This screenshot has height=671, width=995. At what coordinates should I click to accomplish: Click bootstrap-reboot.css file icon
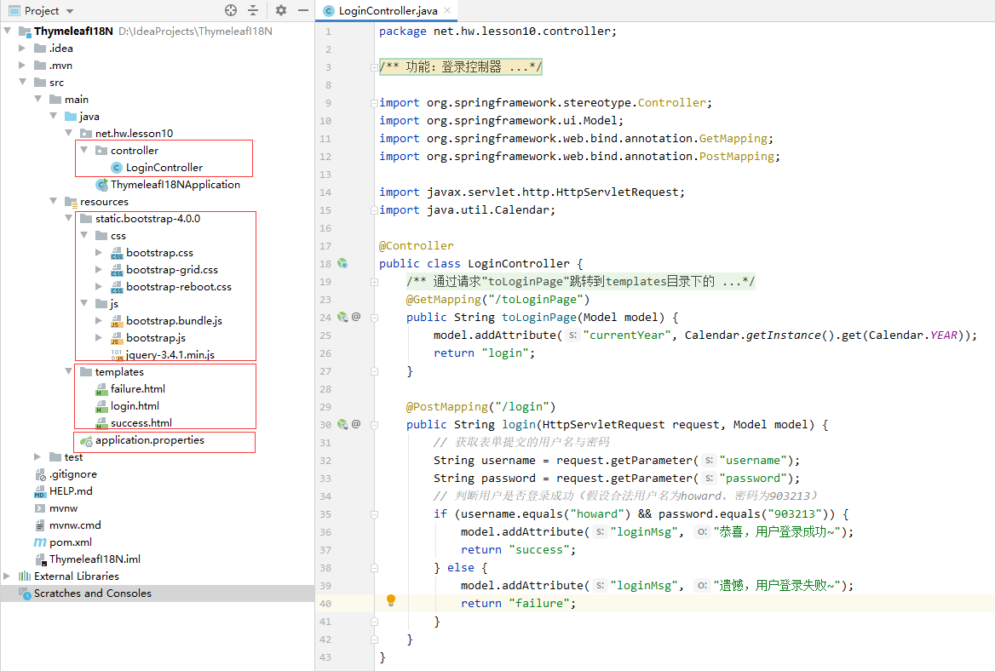click(117, 287)
